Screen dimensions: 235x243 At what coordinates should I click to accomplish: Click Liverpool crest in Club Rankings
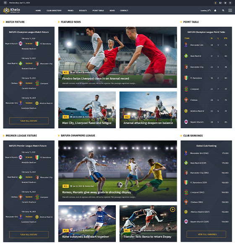[x=186, y=192]
